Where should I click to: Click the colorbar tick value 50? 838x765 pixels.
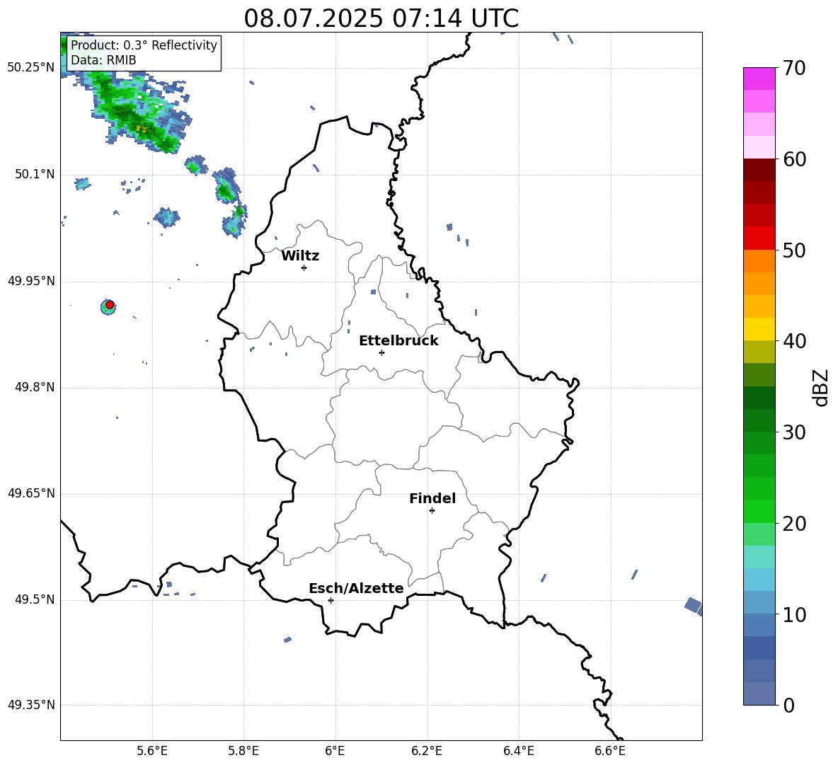(794, 250)
